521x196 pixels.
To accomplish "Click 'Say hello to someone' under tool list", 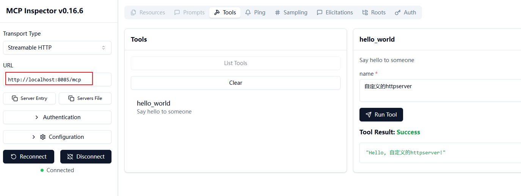I will (164, 112).
